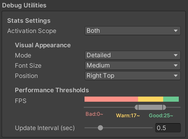Click the Stats Settings heading
188x139 pixels.
[29, 21]
